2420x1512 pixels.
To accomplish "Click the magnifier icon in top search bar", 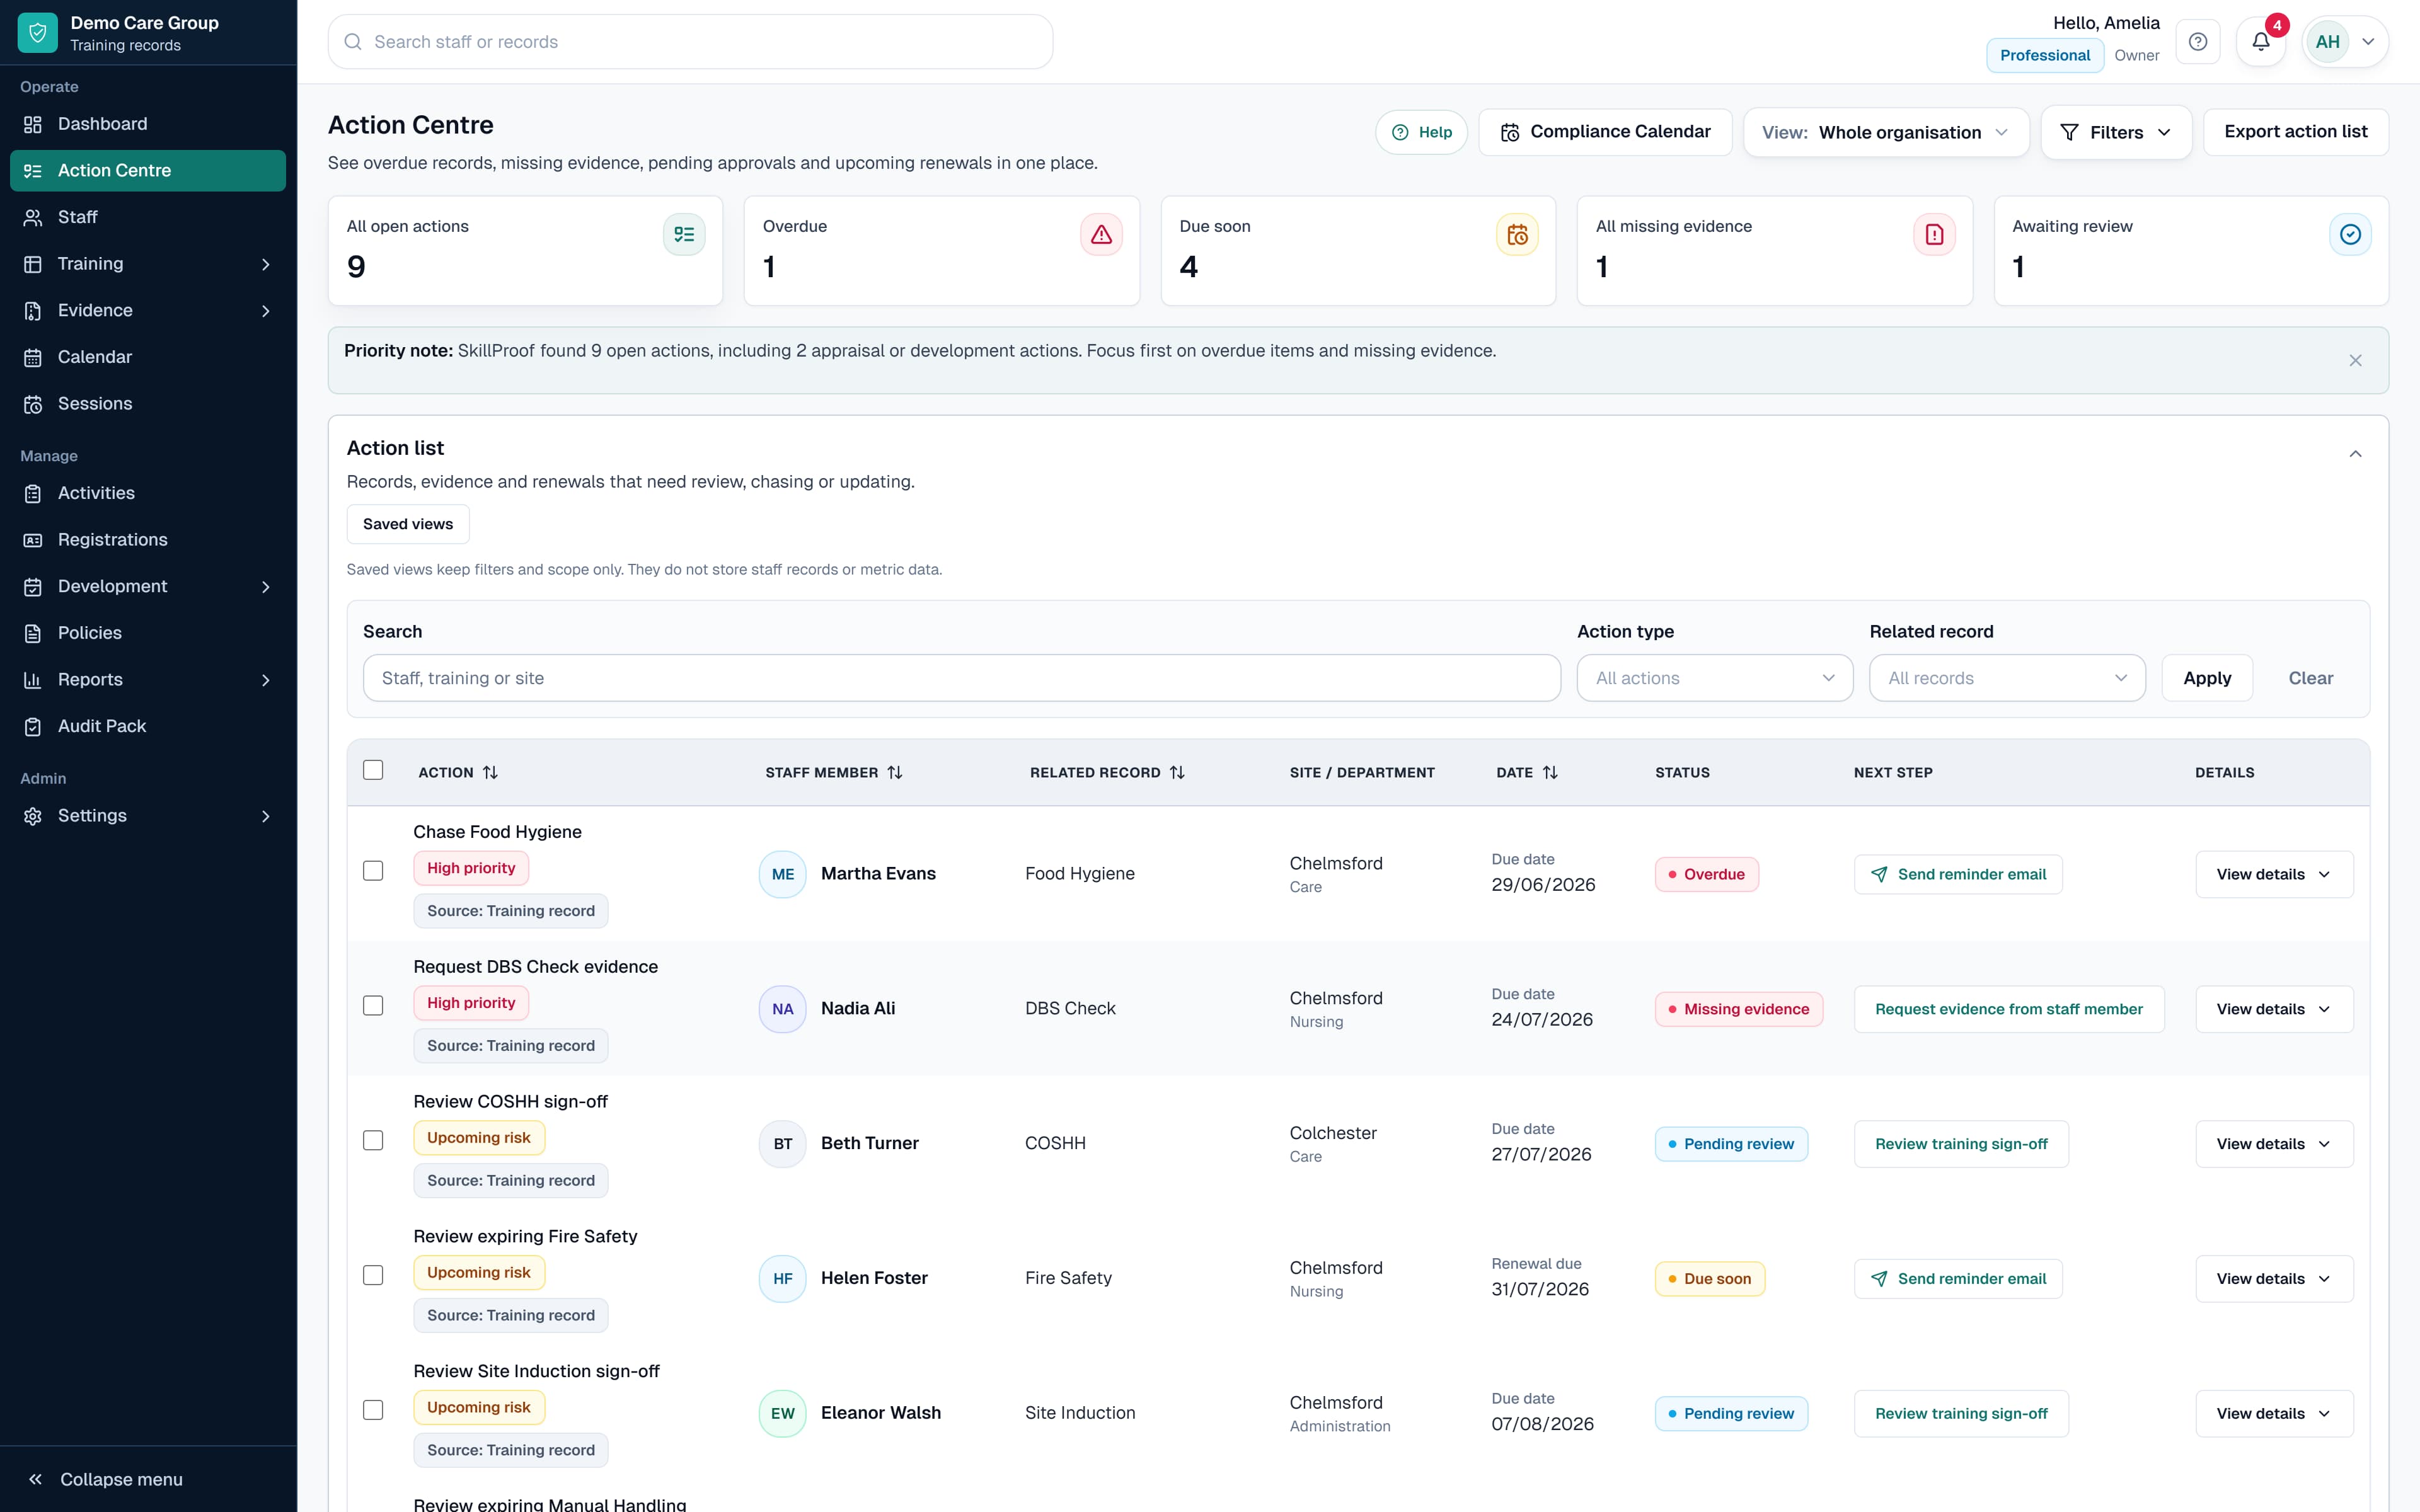I will click(x=353, y=42).
